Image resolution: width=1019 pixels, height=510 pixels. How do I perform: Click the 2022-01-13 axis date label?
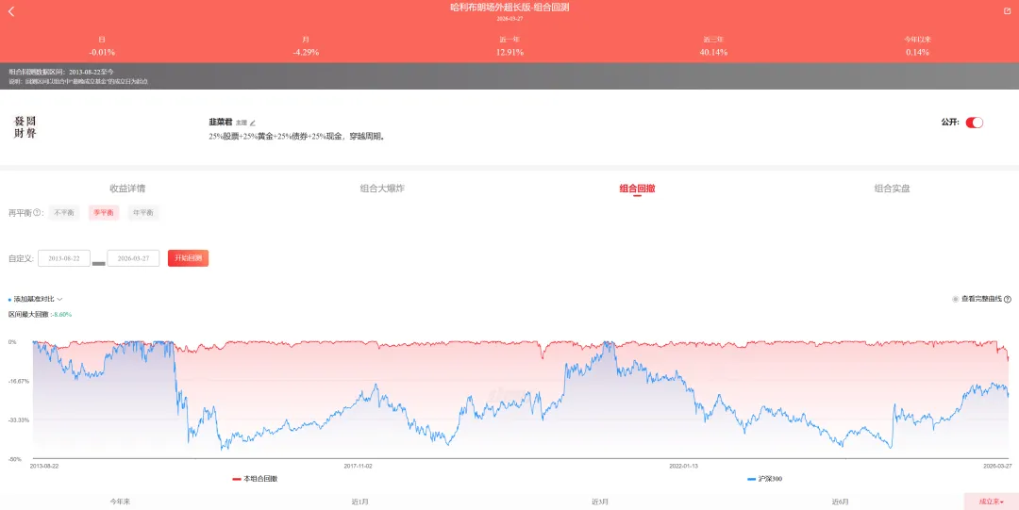[x=684, y=466]
